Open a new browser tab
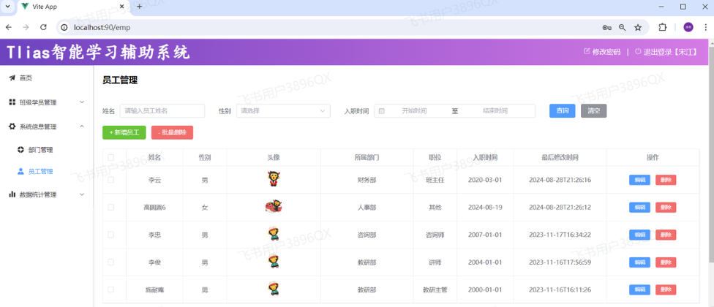The width and height of the screenshot is (714, 307). click(x=139, y=7)
